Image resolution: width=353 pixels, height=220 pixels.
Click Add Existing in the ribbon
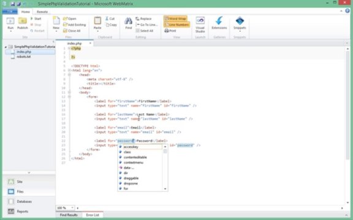point(75,24)
